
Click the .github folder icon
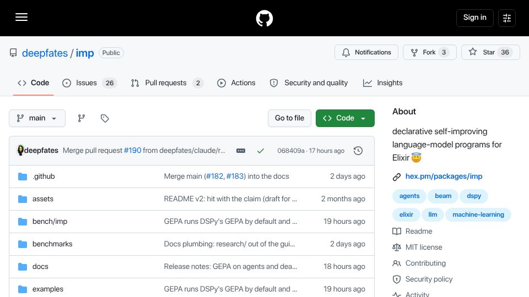click(x=23, y=177)
